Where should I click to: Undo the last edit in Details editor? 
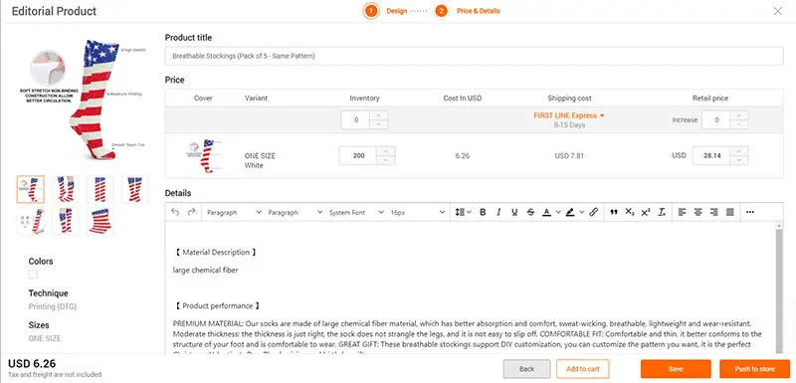(175, 213)
